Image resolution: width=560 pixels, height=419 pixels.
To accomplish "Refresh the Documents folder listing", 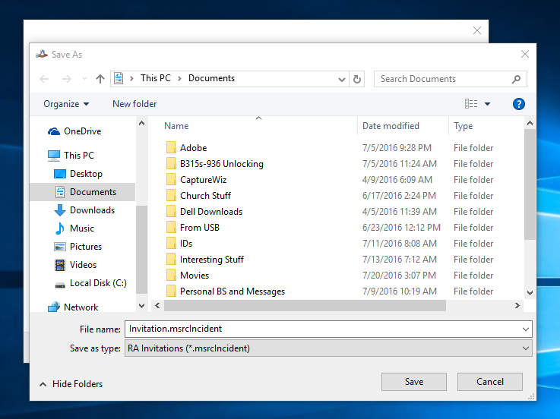I will pos(357,79).
